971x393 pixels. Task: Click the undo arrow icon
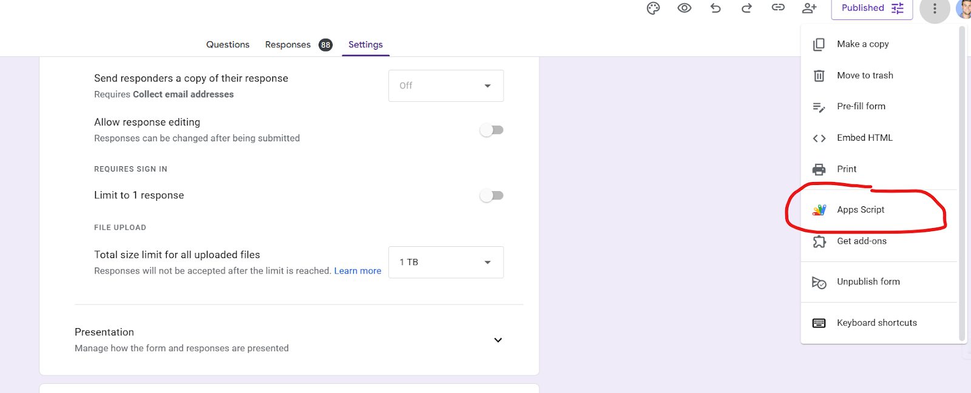pos(716,8)
